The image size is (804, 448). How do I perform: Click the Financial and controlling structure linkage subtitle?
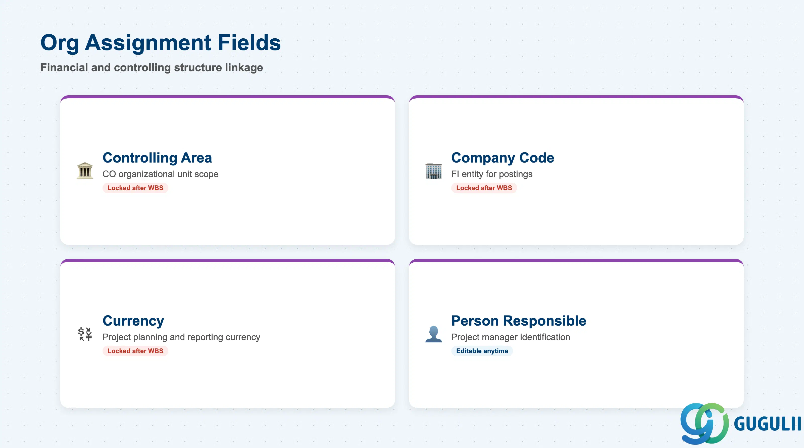[152, 67]
